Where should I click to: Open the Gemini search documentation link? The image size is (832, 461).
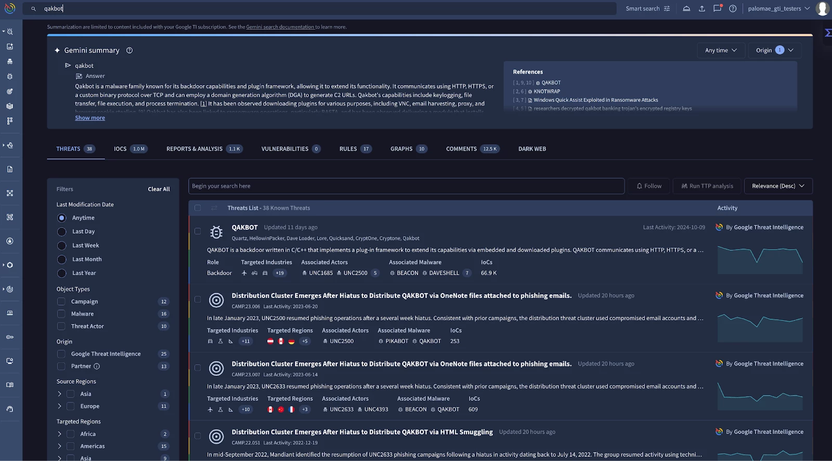pos(280,27)
